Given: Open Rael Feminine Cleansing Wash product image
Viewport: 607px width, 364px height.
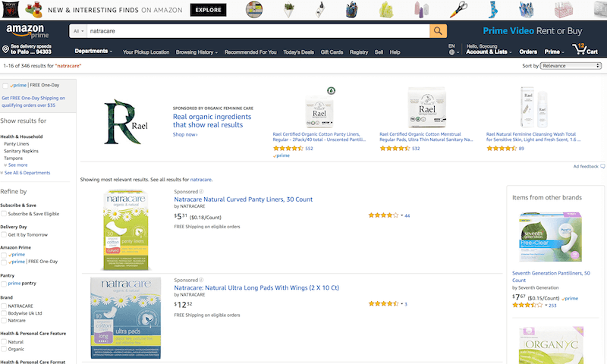Looking at the screenshot, I should tap(534, 107).
